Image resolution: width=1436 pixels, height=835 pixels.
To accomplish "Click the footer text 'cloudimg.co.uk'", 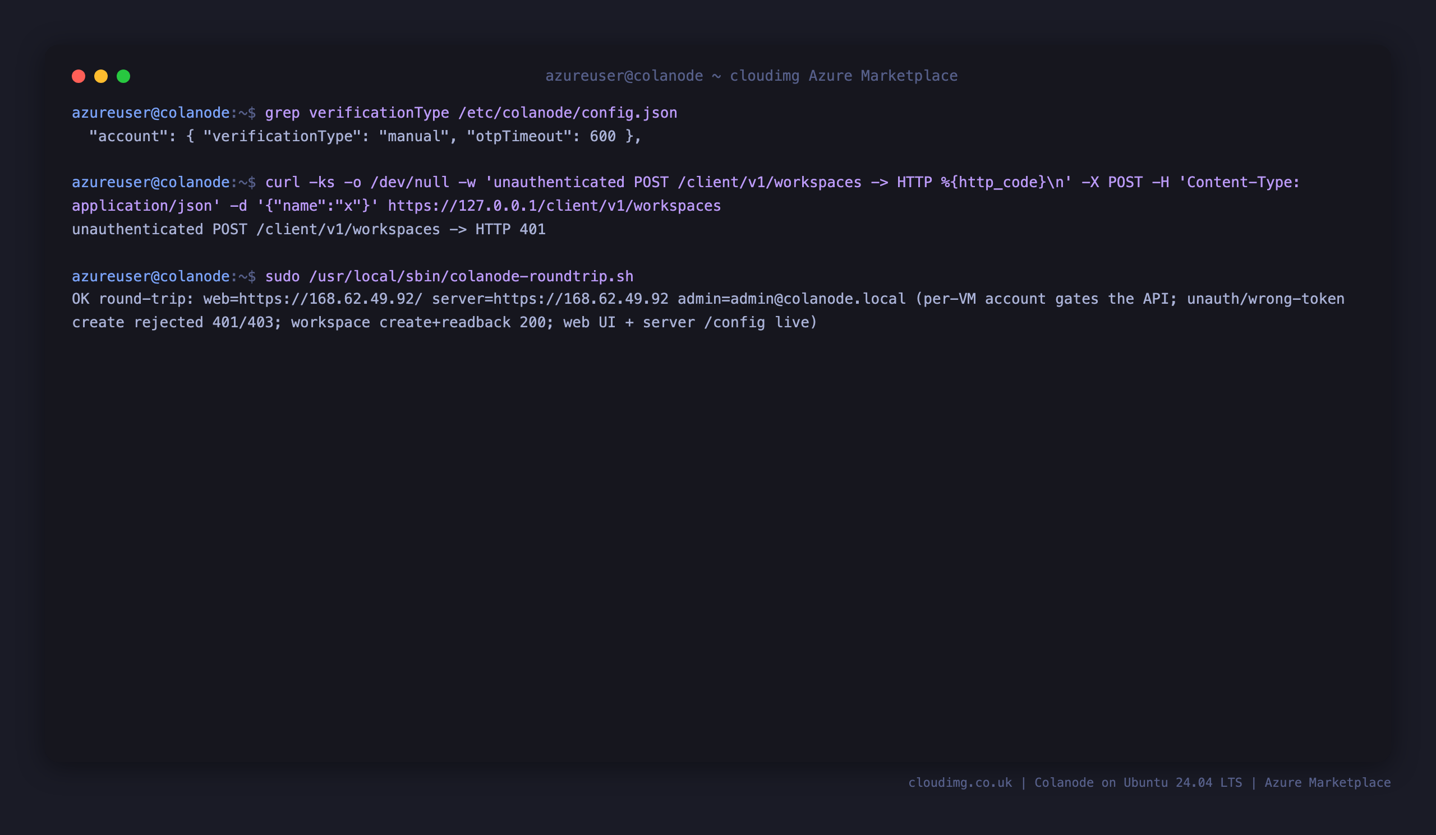I will click(x=960, y=783).
